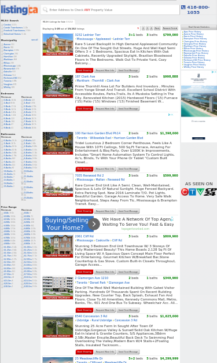Check the Aurora municipality box
217x363 pixels.
click(2, 45)
